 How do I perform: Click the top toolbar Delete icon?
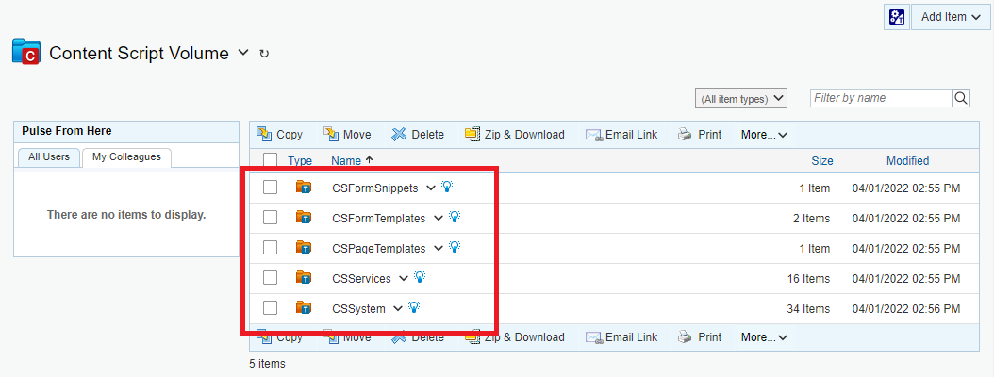(x=399, y=134)
